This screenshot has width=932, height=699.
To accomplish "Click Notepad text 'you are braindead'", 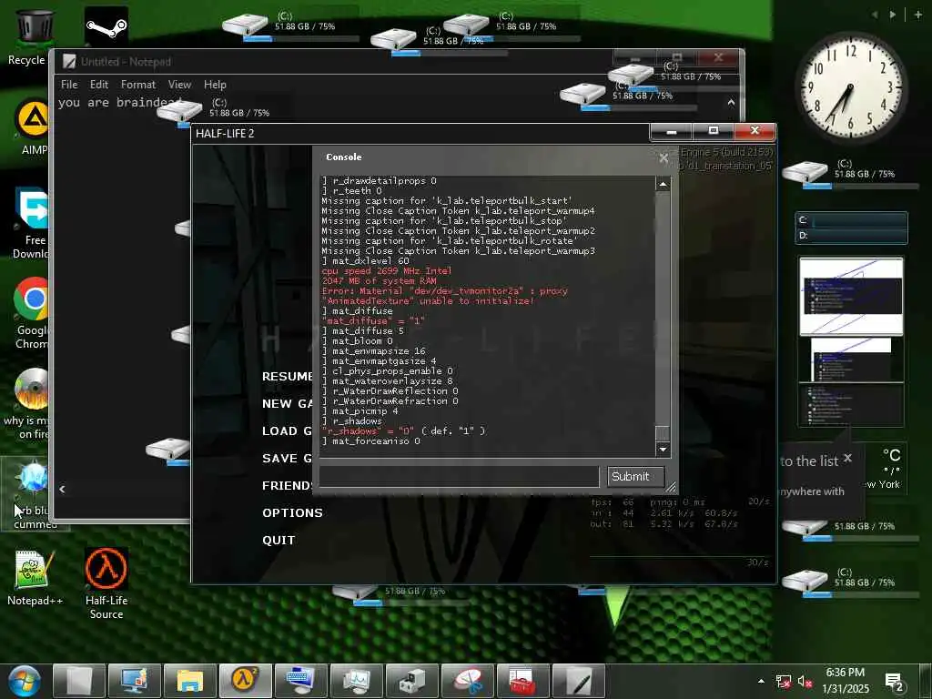I will click(x=120, y=102).
